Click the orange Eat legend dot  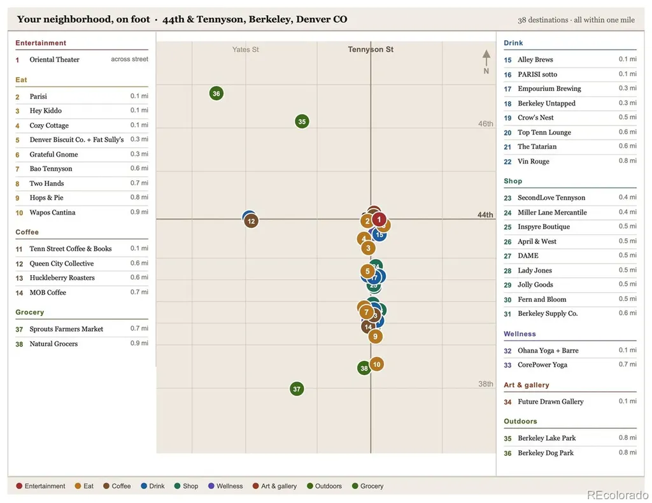point(78,486)
